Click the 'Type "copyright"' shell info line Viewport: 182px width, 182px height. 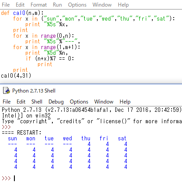(x=92, y=121)
